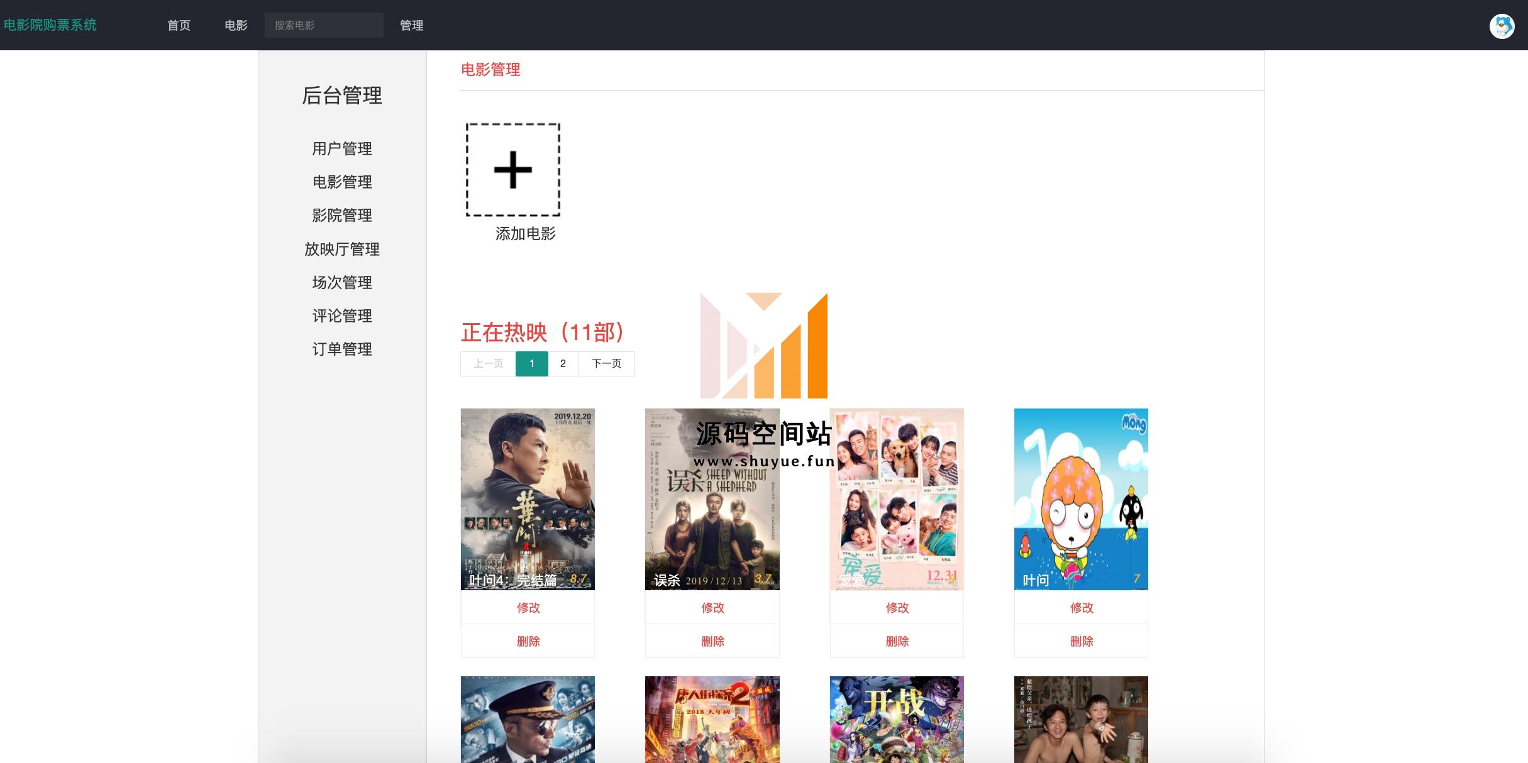Go to 首页 in top navigation
Screen dimensions: 1528x763
click(x=179, y=25)
